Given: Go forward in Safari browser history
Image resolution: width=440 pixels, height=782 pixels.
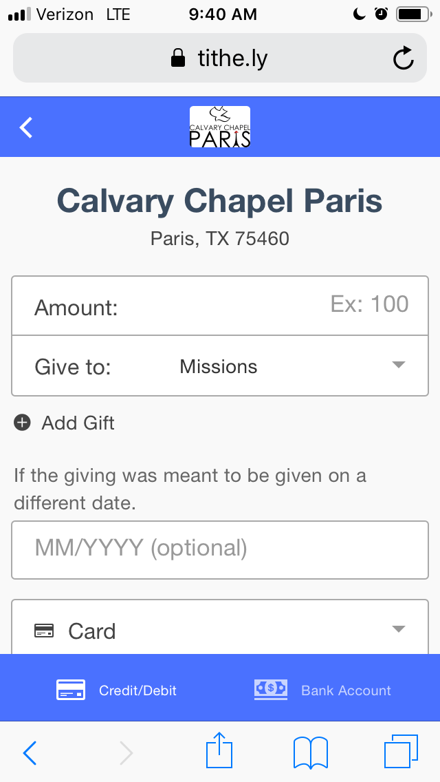Looking at the screenshot, I should pos(126,753).
